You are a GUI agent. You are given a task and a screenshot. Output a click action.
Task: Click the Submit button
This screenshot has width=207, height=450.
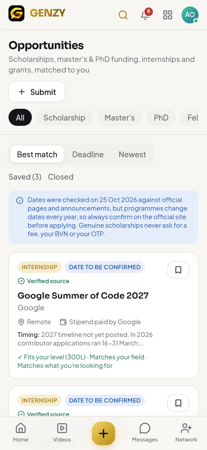click(x=37, y=92)
